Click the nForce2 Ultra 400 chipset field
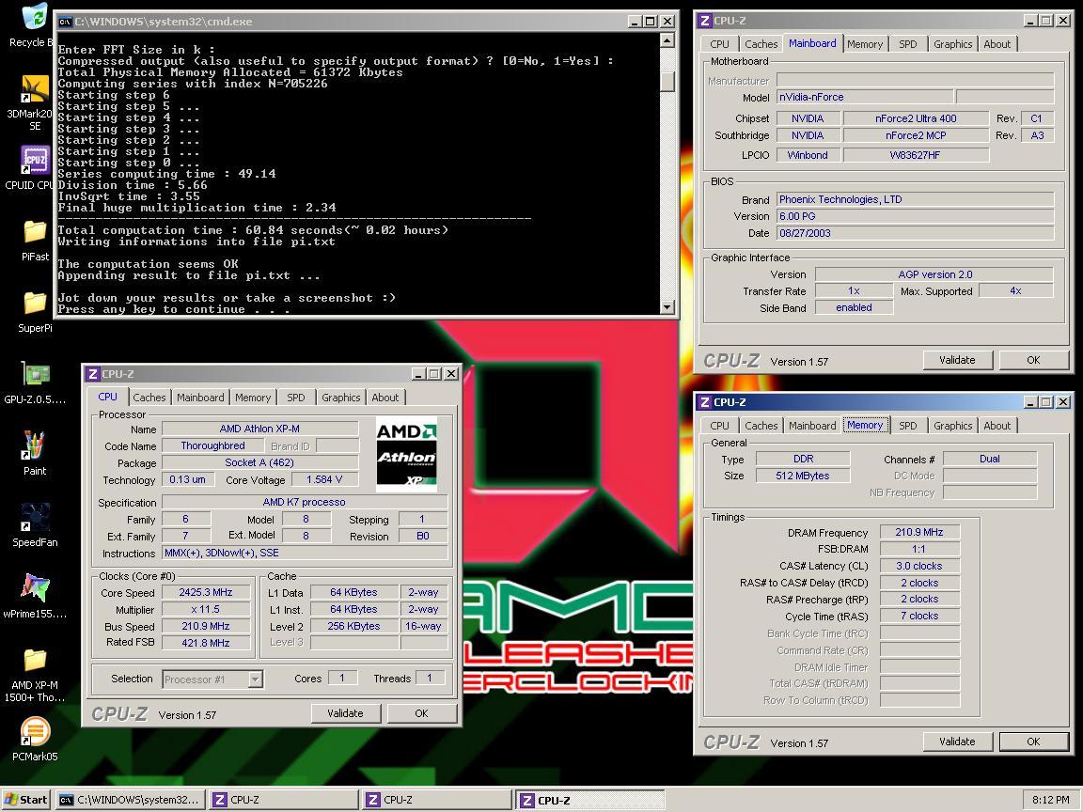This screenshot has height=812, width=1083. [x=916, y=118]
